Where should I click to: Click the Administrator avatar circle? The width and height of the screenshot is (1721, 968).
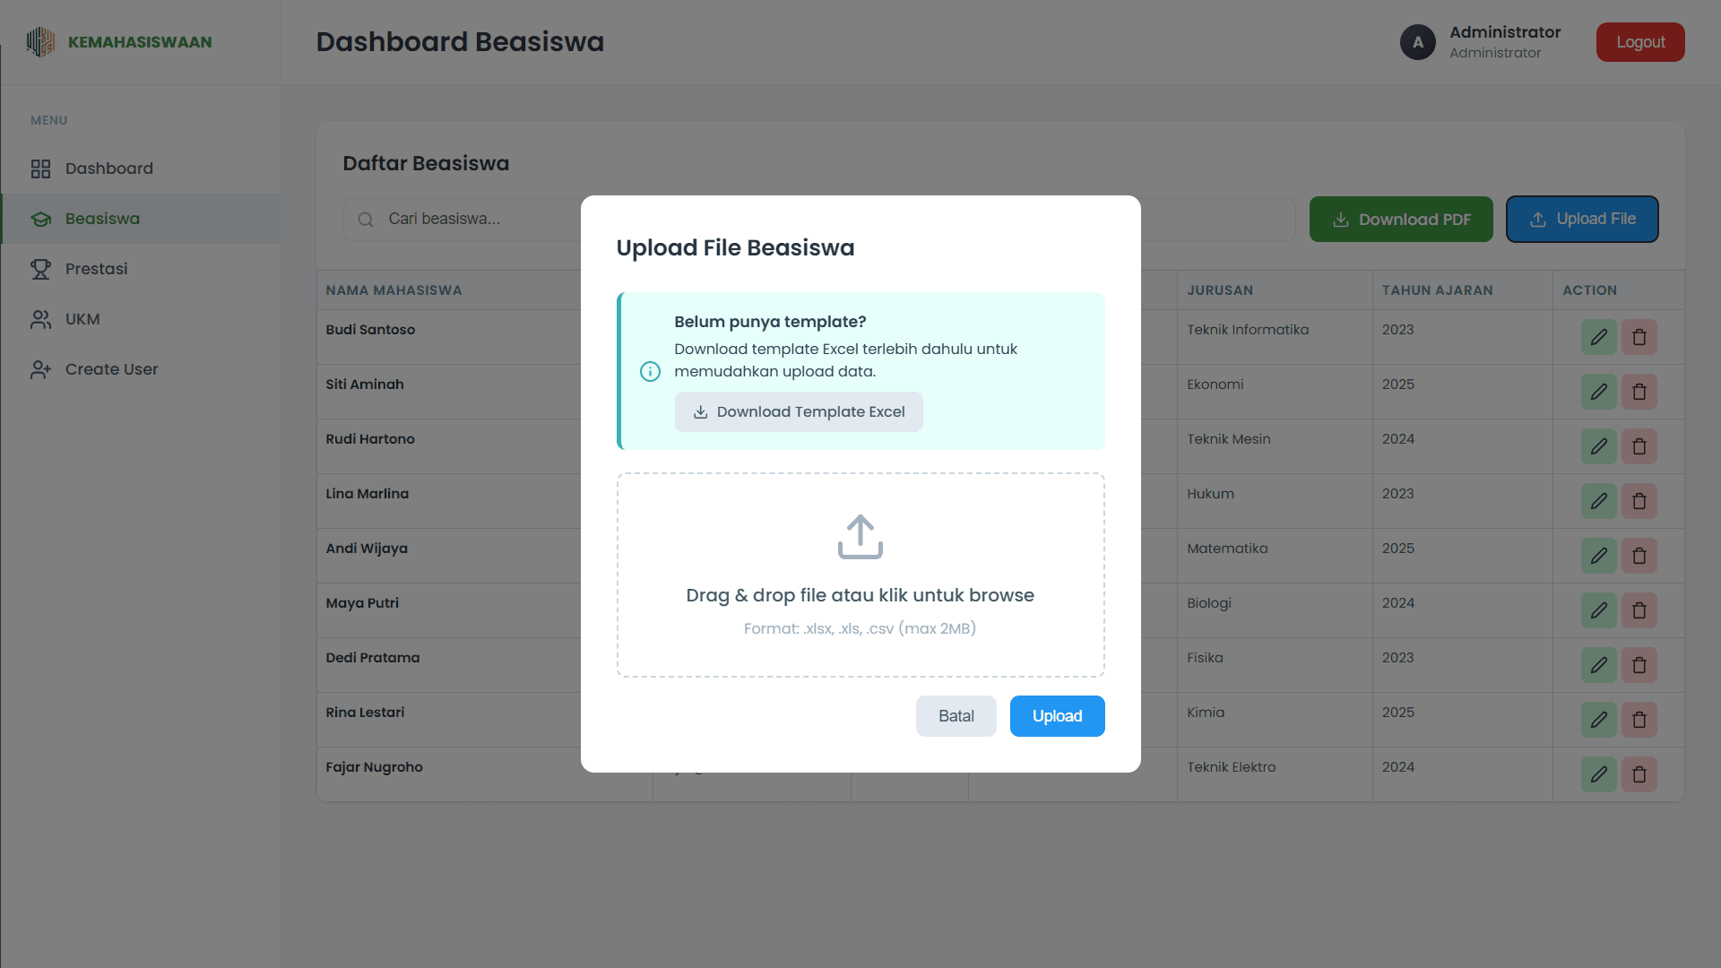click(1417, 42)
